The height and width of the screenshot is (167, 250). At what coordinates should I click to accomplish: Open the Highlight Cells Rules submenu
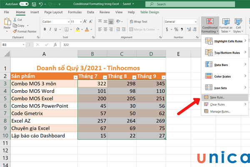[227, 41]
